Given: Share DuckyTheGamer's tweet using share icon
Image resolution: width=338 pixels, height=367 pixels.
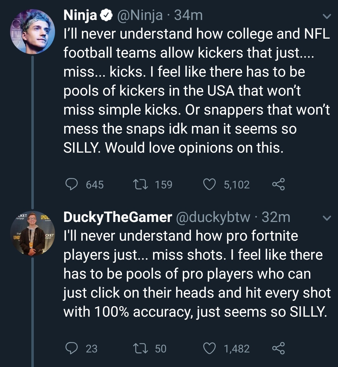Looking at the screenshot, I should (x=278, y=348).
